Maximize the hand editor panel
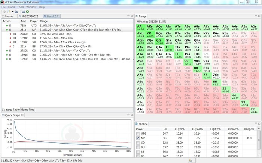Image resolution: width=262 pixels, height=163 pixels. [132, 16]
